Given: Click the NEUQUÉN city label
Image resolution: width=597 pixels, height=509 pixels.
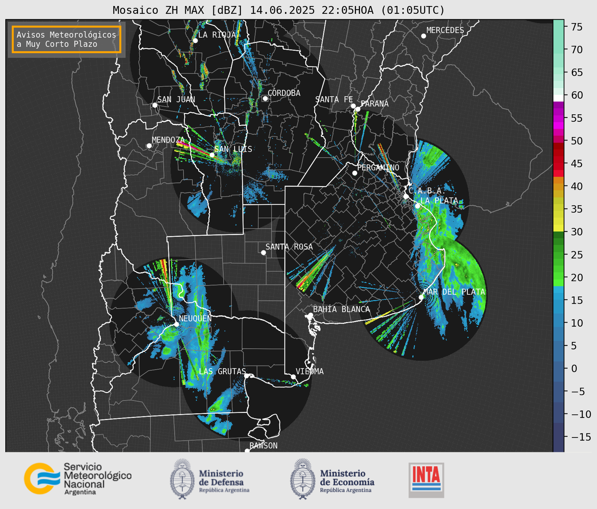Looking at the screenshot, I should [x=195, y=318].
